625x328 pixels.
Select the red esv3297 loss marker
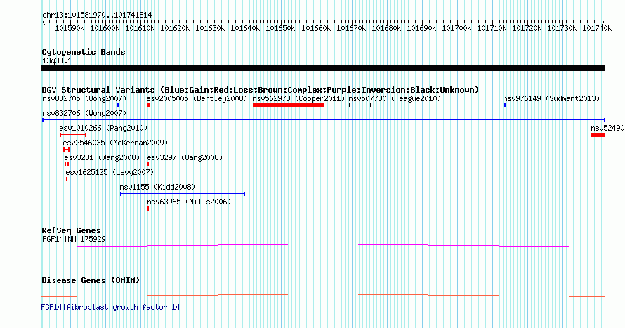(148, 164)
